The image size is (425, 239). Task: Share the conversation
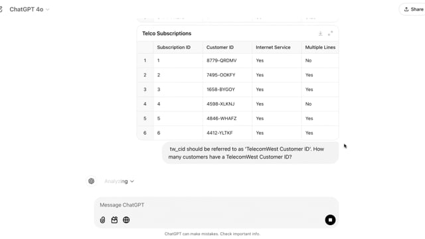click(413, 9)
